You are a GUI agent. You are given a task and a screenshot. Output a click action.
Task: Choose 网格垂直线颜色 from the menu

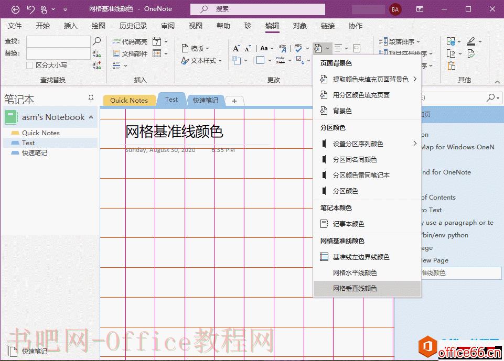[x=367, y=288]
